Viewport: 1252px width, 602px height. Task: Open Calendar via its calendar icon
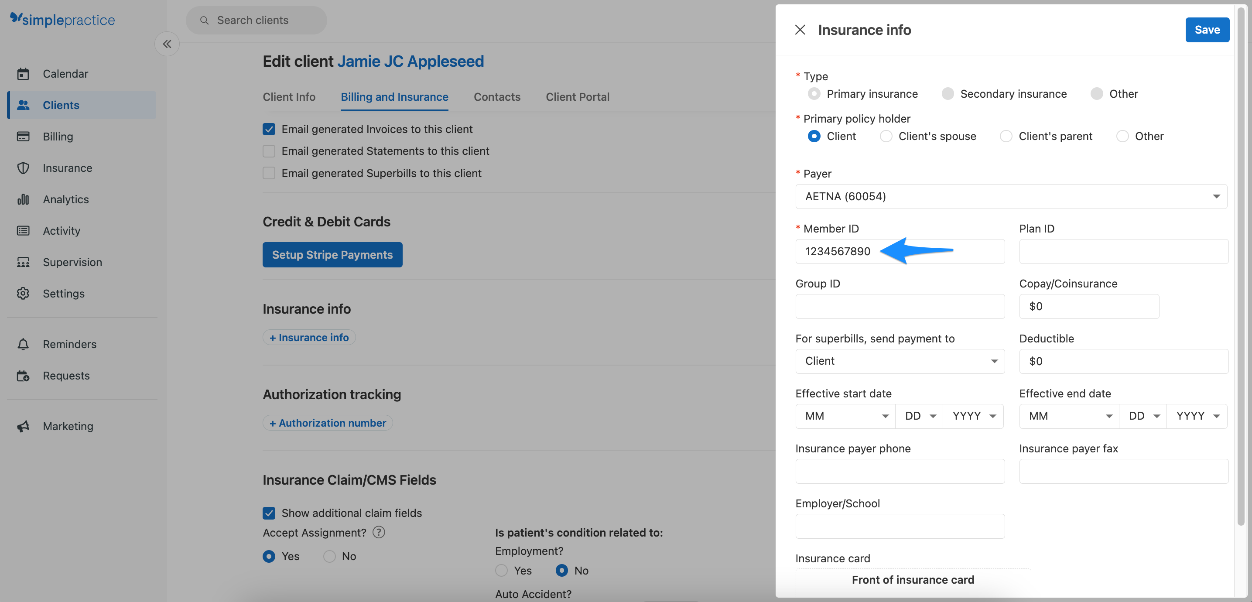tap(23, 74)
